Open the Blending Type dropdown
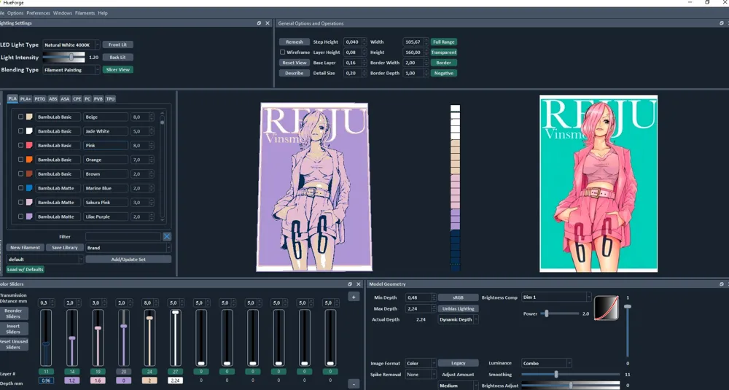The height and width of the screenshot is (390, 729). coord(71,70)
